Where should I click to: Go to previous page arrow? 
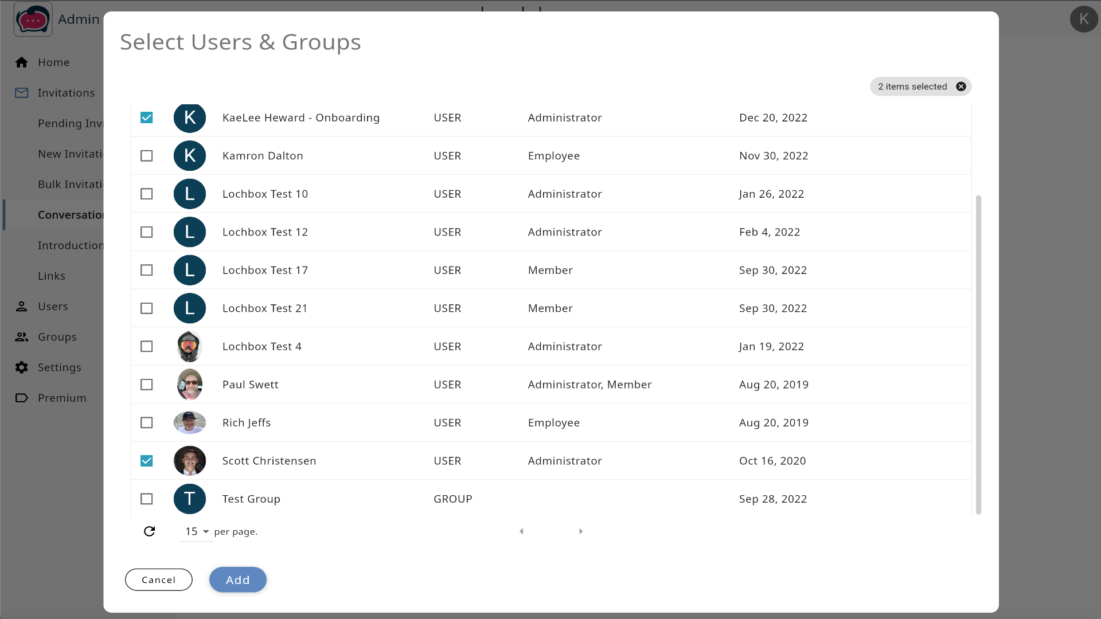[x=521, y=532]
